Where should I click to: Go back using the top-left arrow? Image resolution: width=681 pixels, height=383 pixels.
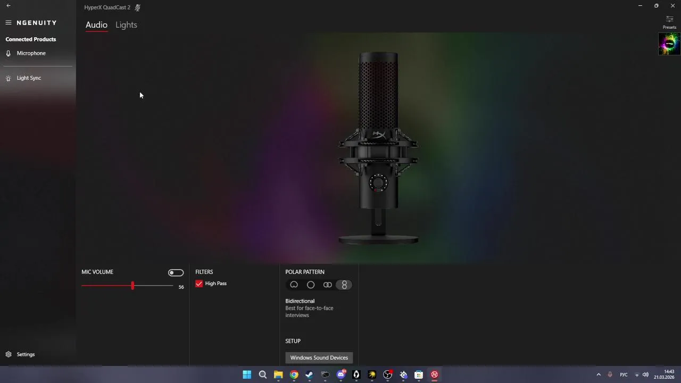(8, 5)
